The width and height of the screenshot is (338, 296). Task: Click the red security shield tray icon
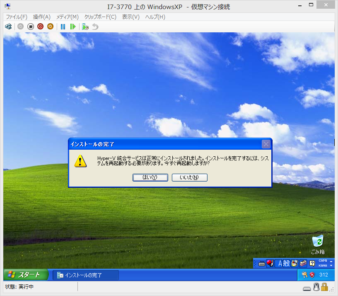click(x=312, y=274)
